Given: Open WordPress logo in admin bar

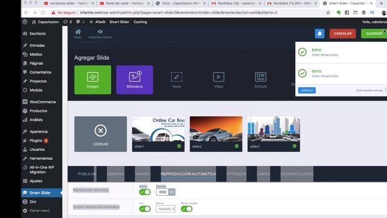Looking at the screenshot, I should pyautogui.click(x=25, y=22).
